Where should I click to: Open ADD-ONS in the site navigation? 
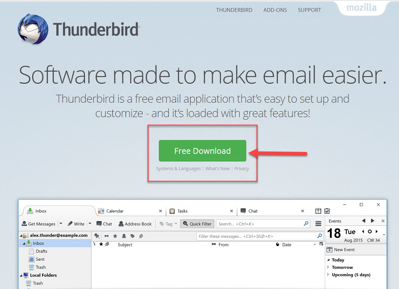coord(275,10)
